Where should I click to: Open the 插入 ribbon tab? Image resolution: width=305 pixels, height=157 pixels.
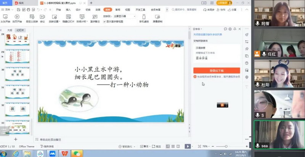click(68, 10)
